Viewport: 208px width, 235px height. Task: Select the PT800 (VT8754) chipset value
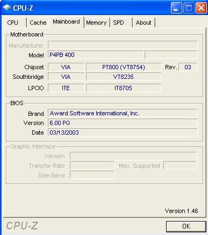coord(124,67)
